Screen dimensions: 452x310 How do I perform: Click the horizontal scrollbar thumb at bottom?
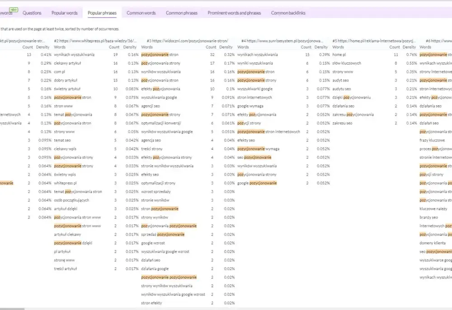point(12,309)
